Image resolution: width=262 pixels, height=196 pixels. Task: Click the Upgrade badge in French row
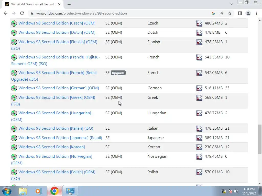coord(118,73)
